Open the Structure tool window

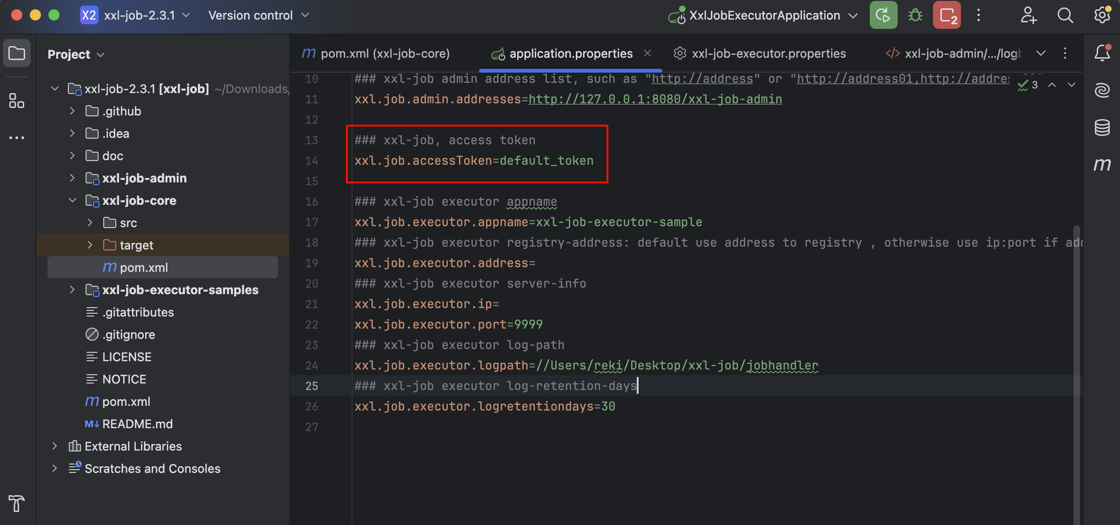coord(17,101)
